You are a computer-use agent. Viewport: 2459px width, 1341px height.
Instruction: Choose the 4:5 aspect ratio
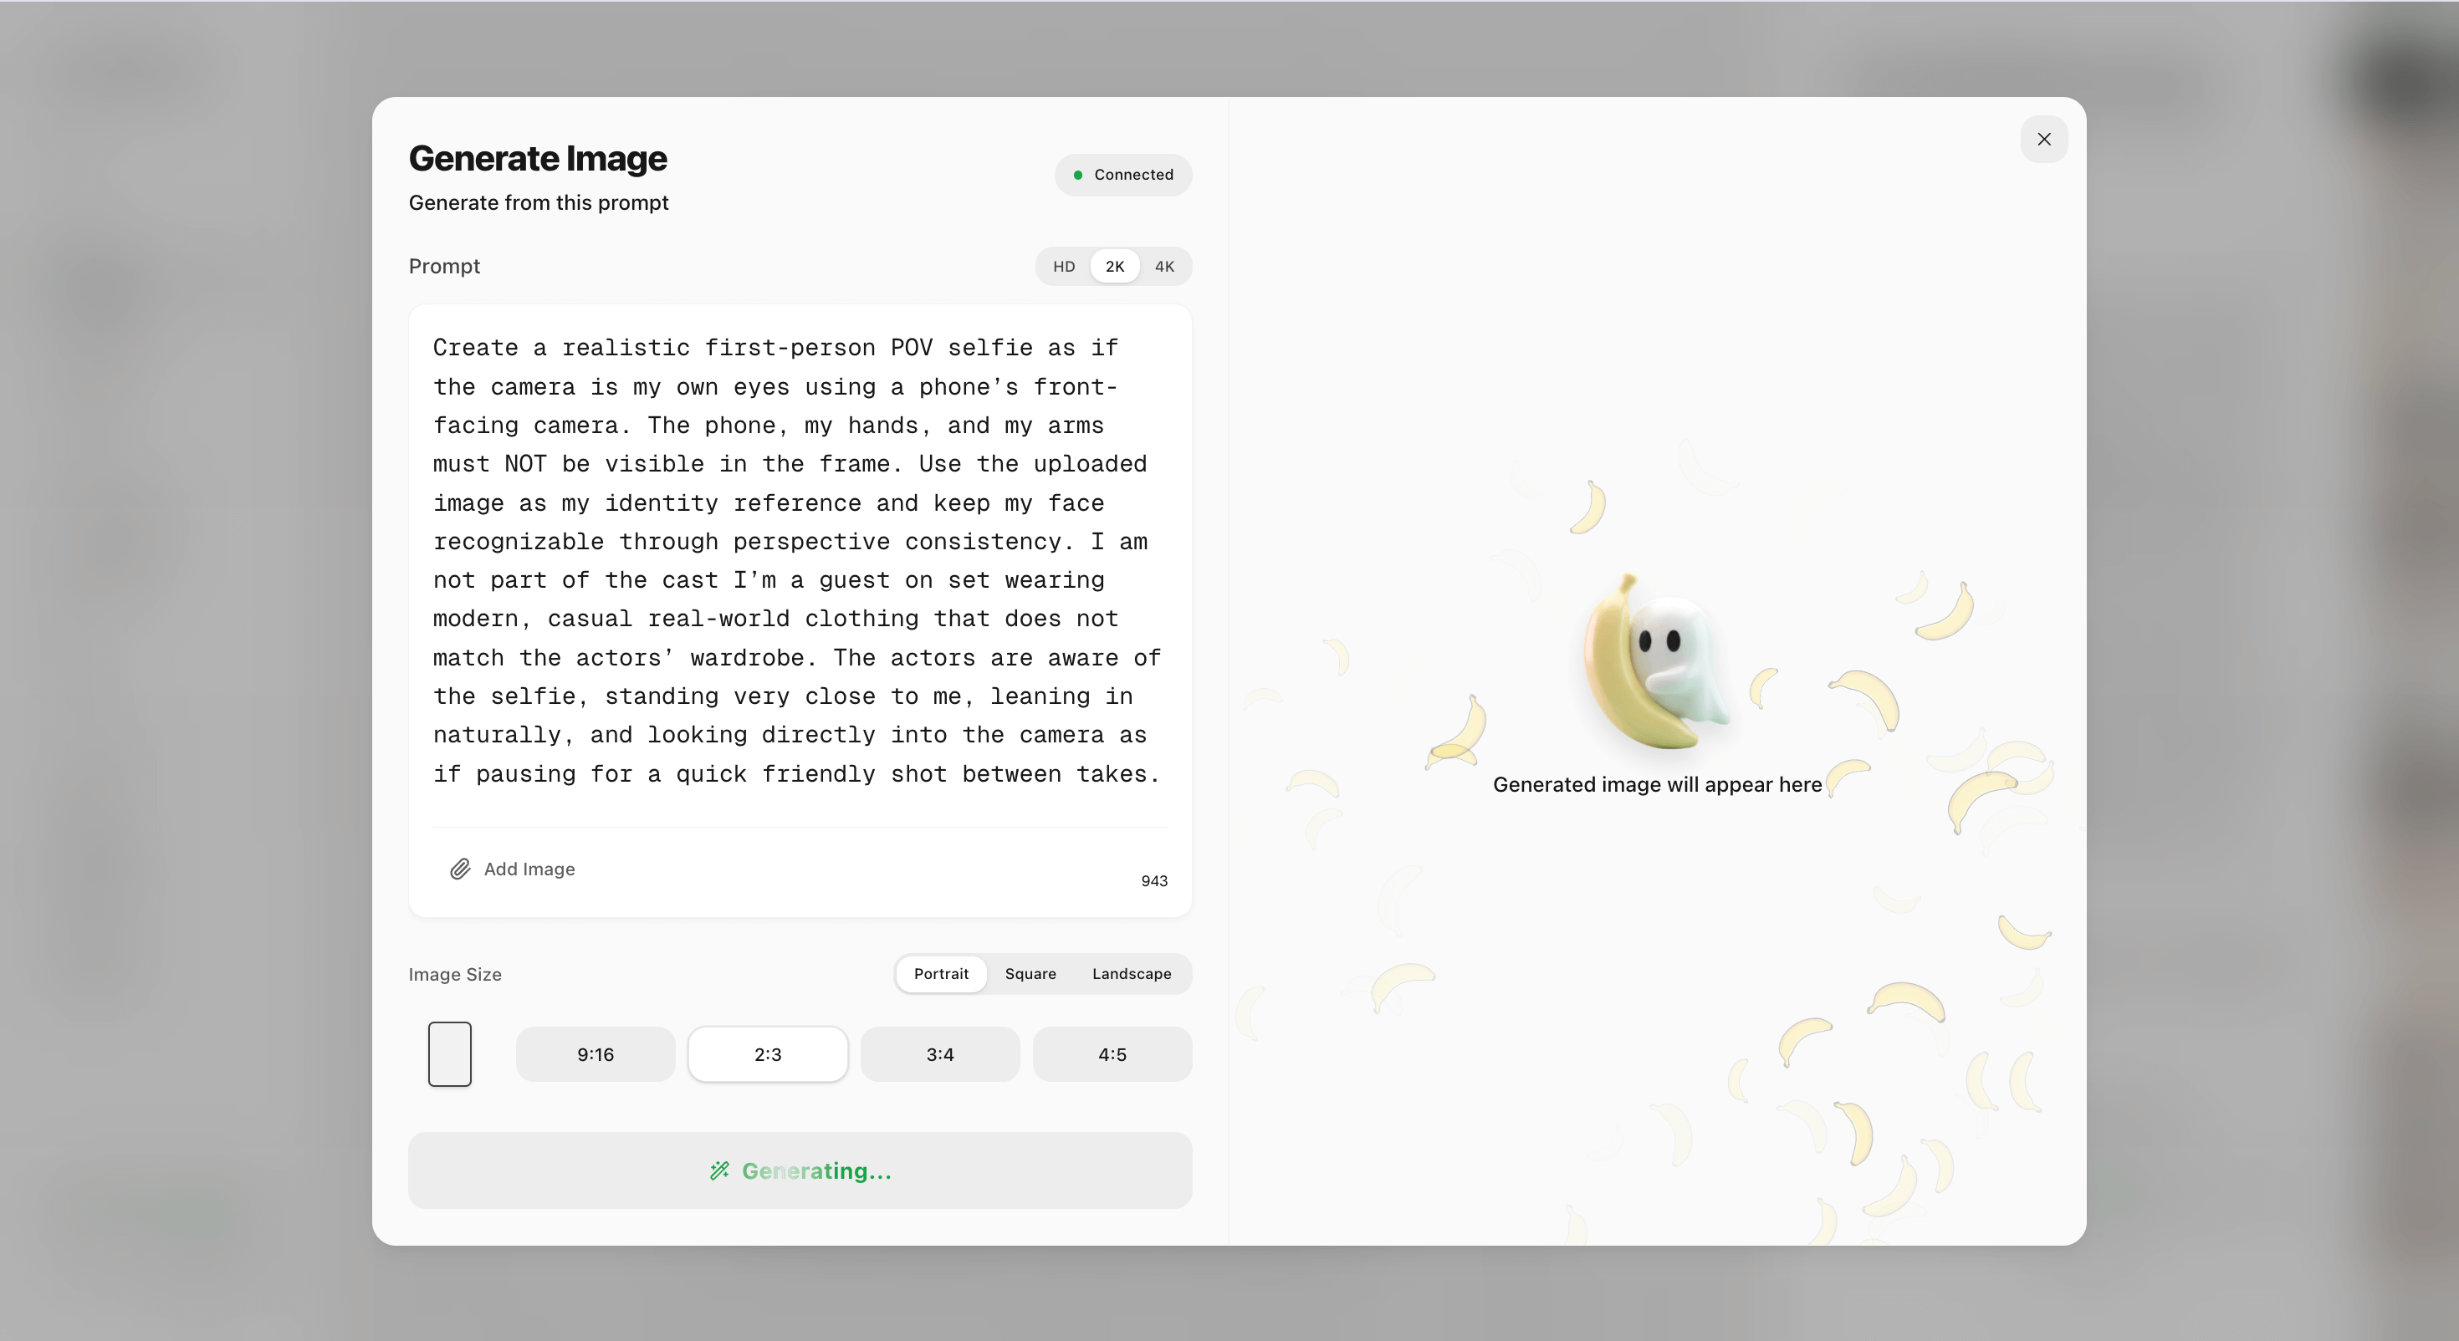click(1111, 1055)
